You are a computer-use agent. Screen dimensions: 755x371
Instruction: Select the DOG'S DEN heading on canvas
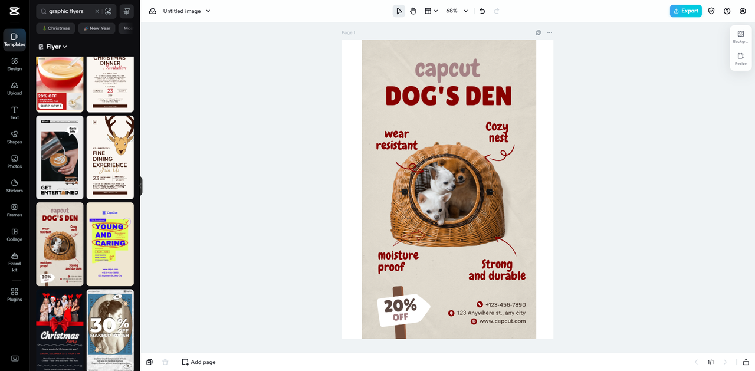448,95
